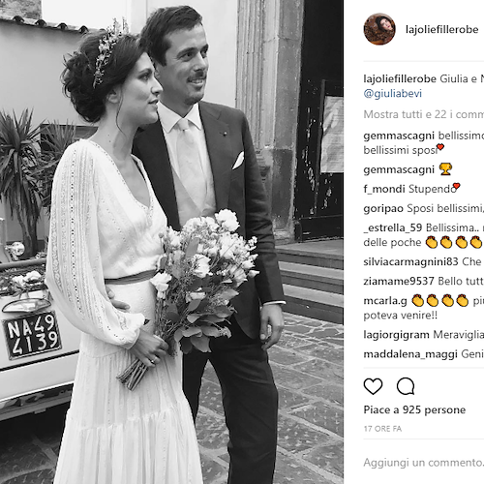Image resolution: width=484 pixels, height=484 pixels.
Task: Open _estrella_59 commenter profile
Action: pyautogui.click(x=393, y=227)
